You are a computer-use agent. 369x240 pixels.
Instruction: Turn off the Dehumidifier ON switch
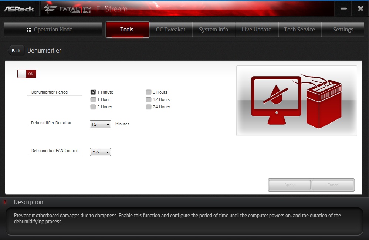point(27,74)
